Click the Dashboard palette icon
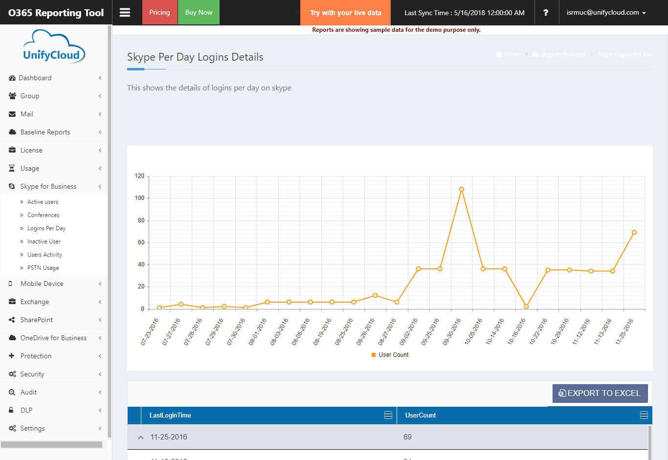The width and height of the screenshot is (668, 460). click(x=12, y=78)
